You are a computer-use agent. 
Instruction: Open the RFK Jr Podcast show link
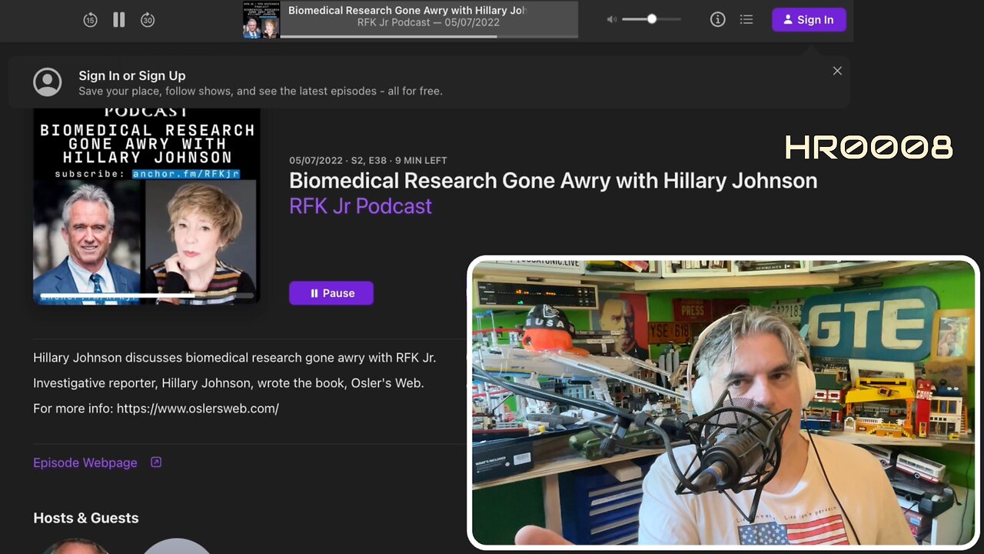pyautogui.click(x=361, y=206)
